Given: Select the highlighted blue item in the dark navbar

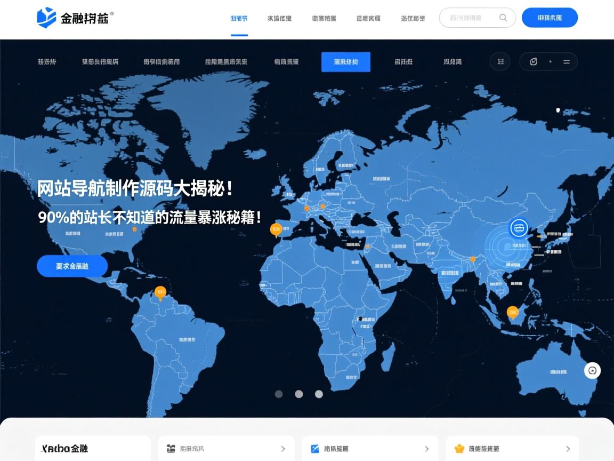Looking at the screenshot, I should point(346,61).
